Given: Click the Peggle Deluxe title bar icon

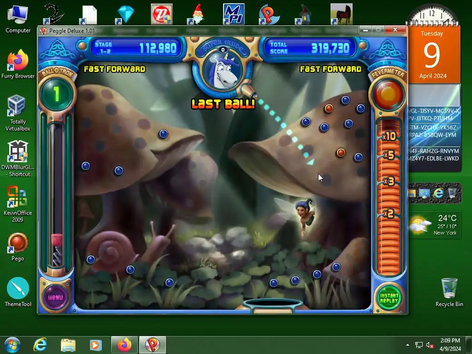Looking at the screenshot, I should (43, 31).
